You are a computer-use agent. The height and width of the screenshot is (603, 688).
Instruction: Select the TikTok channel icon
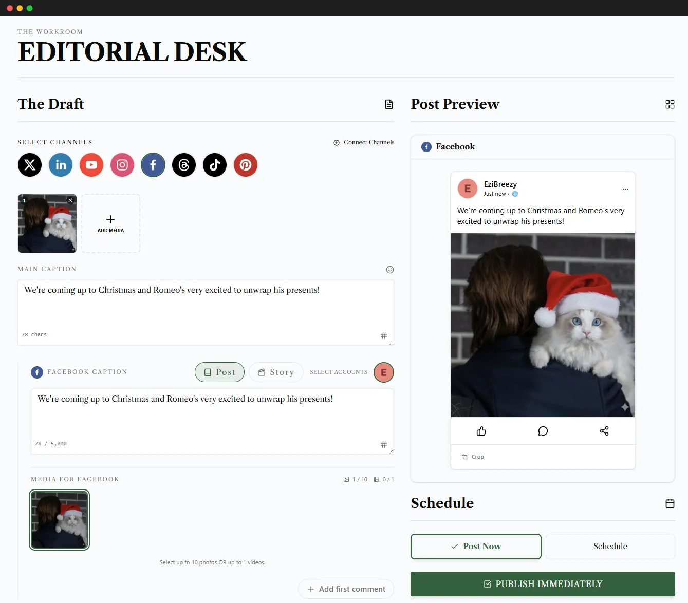(214, 165)
